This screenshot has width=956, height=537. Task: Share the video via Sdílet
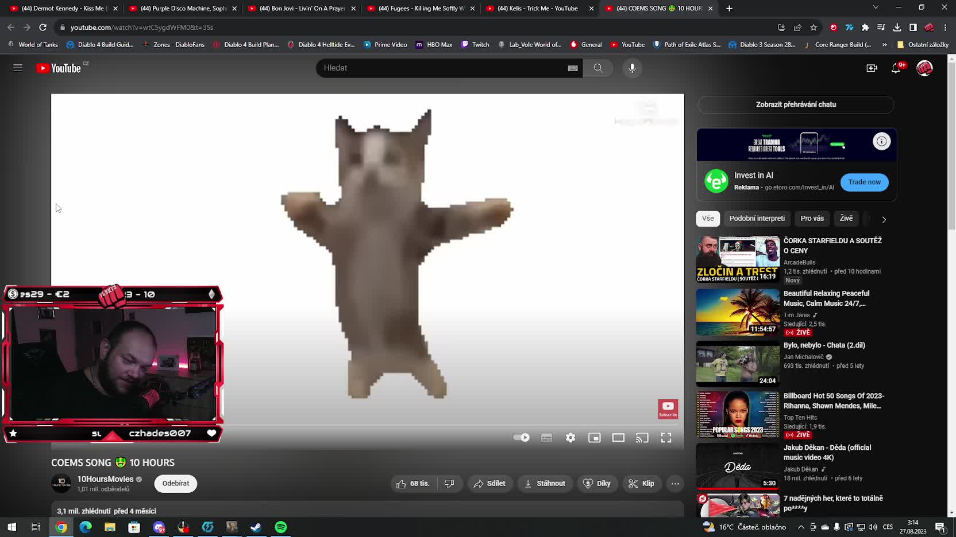[x=489, y=484]
